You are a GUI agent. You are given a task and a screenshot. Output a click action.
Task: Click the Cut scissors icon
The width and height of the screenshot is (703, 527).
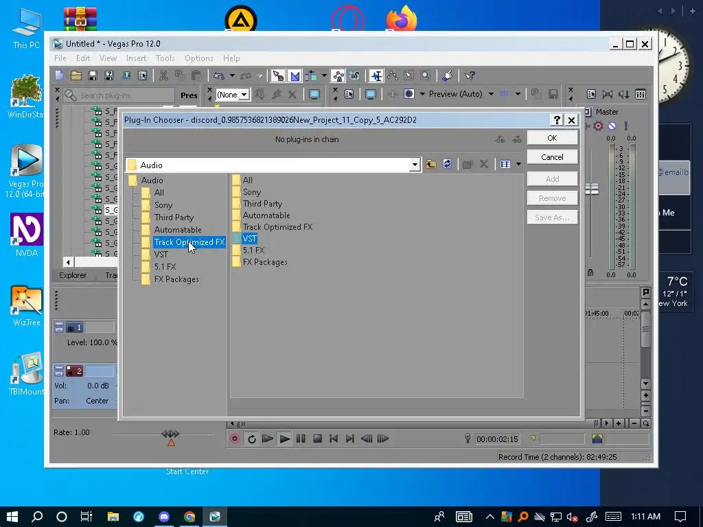pos(163,75)
